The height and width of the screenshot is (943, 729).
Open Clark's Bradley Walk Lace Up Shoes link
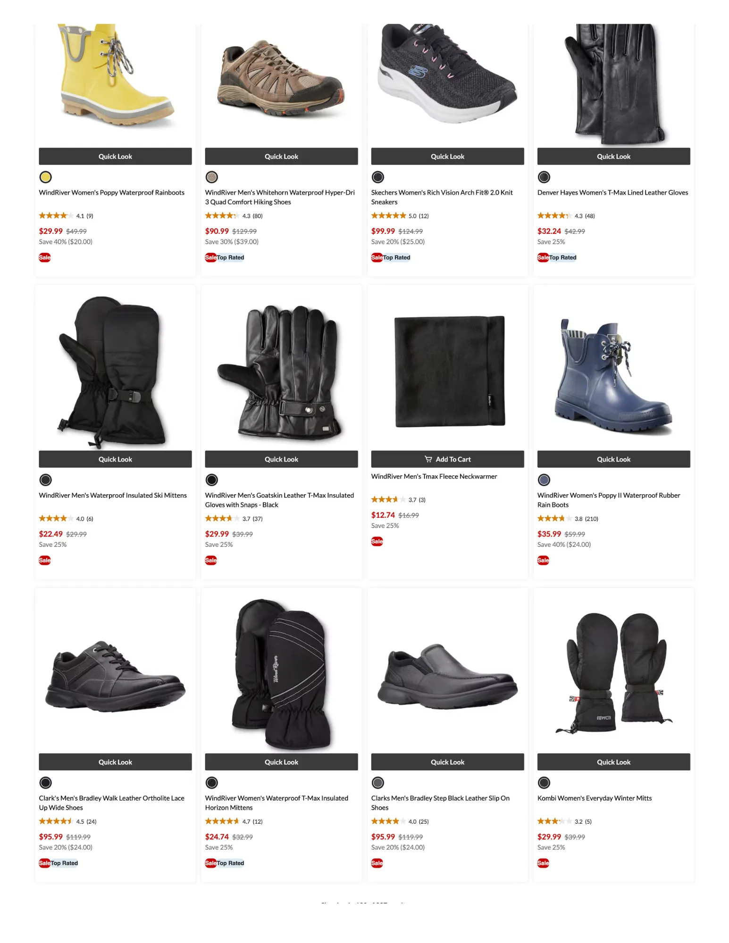coord(111,803)
